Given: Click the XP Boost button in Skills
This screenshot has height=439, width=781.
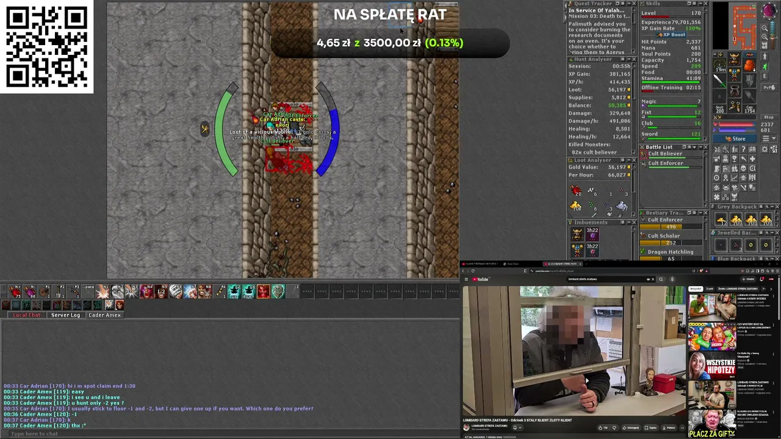Looking at the screenshot, I should tap(671, 35).
